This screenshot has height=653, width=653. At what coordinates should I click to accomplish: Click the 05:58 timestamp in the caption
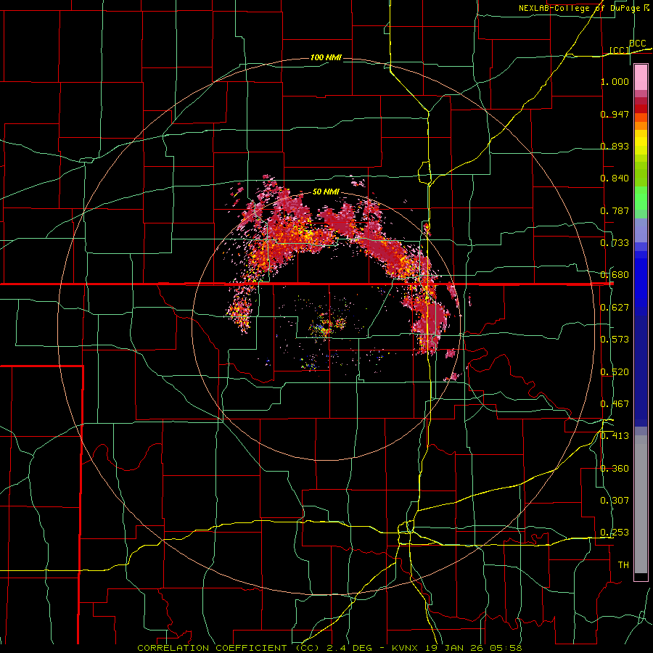coord(505,648)
